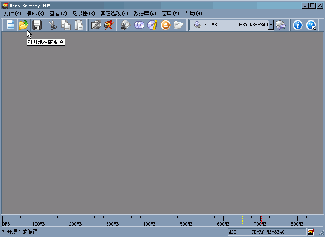
Task: Click the yellow 650MB capacity marker
Action: click(x=242, y=220)
